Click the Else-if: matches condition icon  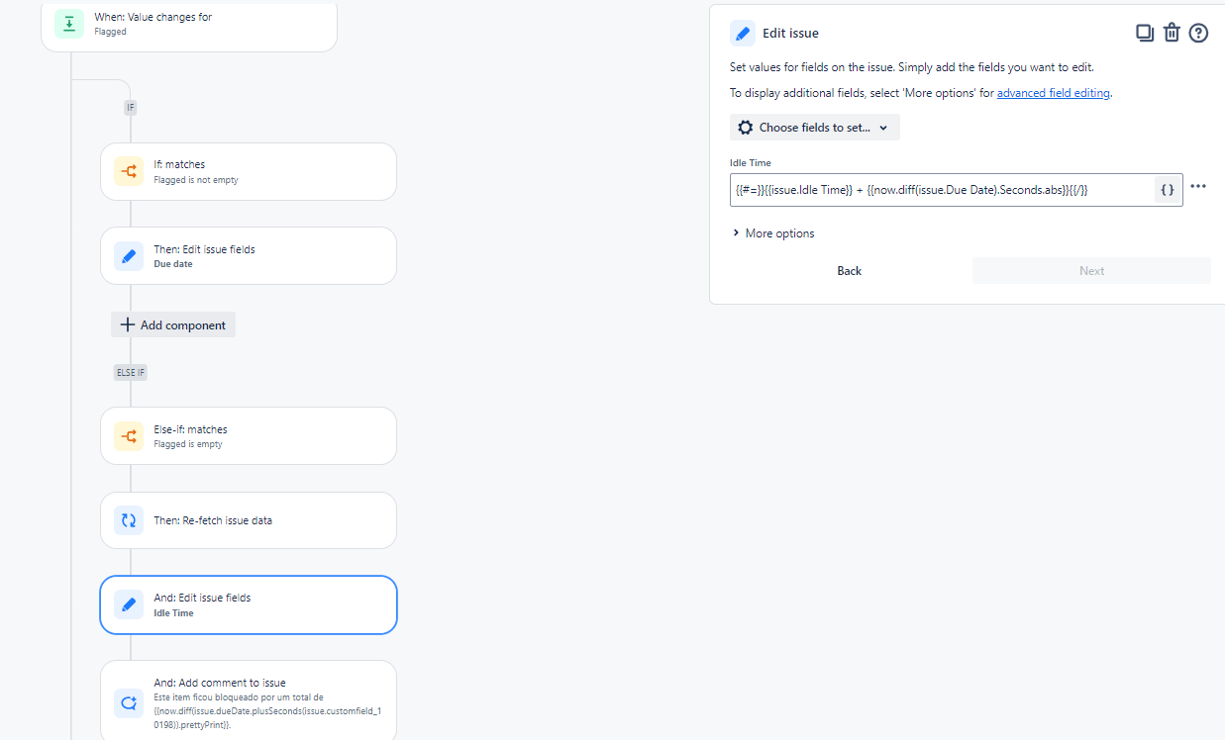pyautogui.click(x=129, y=436)
